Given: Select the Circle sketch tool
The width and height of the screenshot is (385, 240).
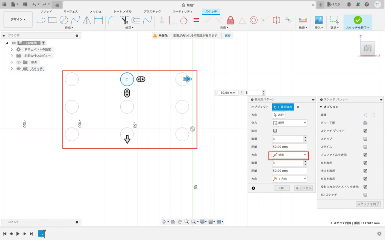Looking at the screenshot, I should pos(64,20).
